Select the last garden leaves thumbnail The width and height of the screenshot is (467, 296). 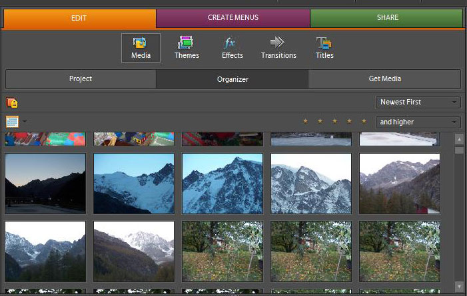[400, 251]
